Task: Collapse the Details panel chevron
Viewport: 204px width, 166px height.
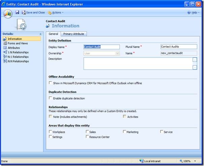Action: tap(41, 34)
